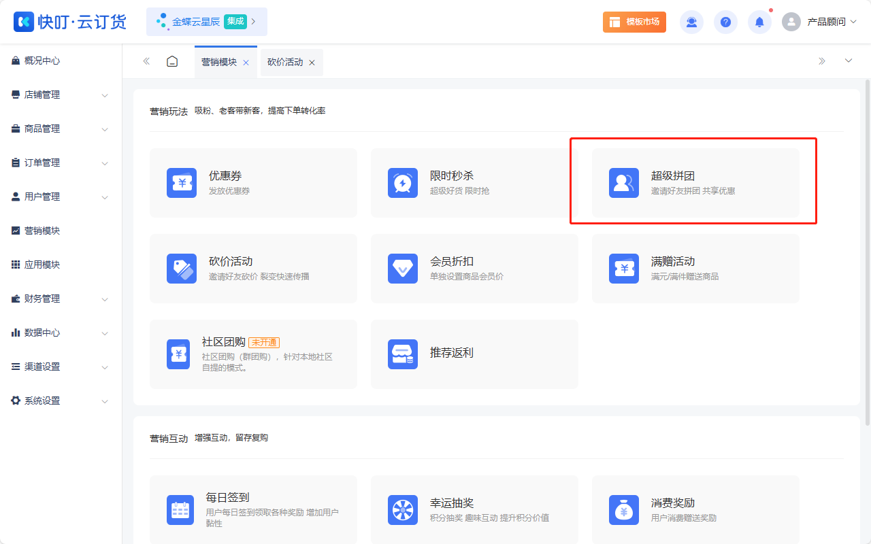Open the help question mark icon

click(x=725, y=22)
